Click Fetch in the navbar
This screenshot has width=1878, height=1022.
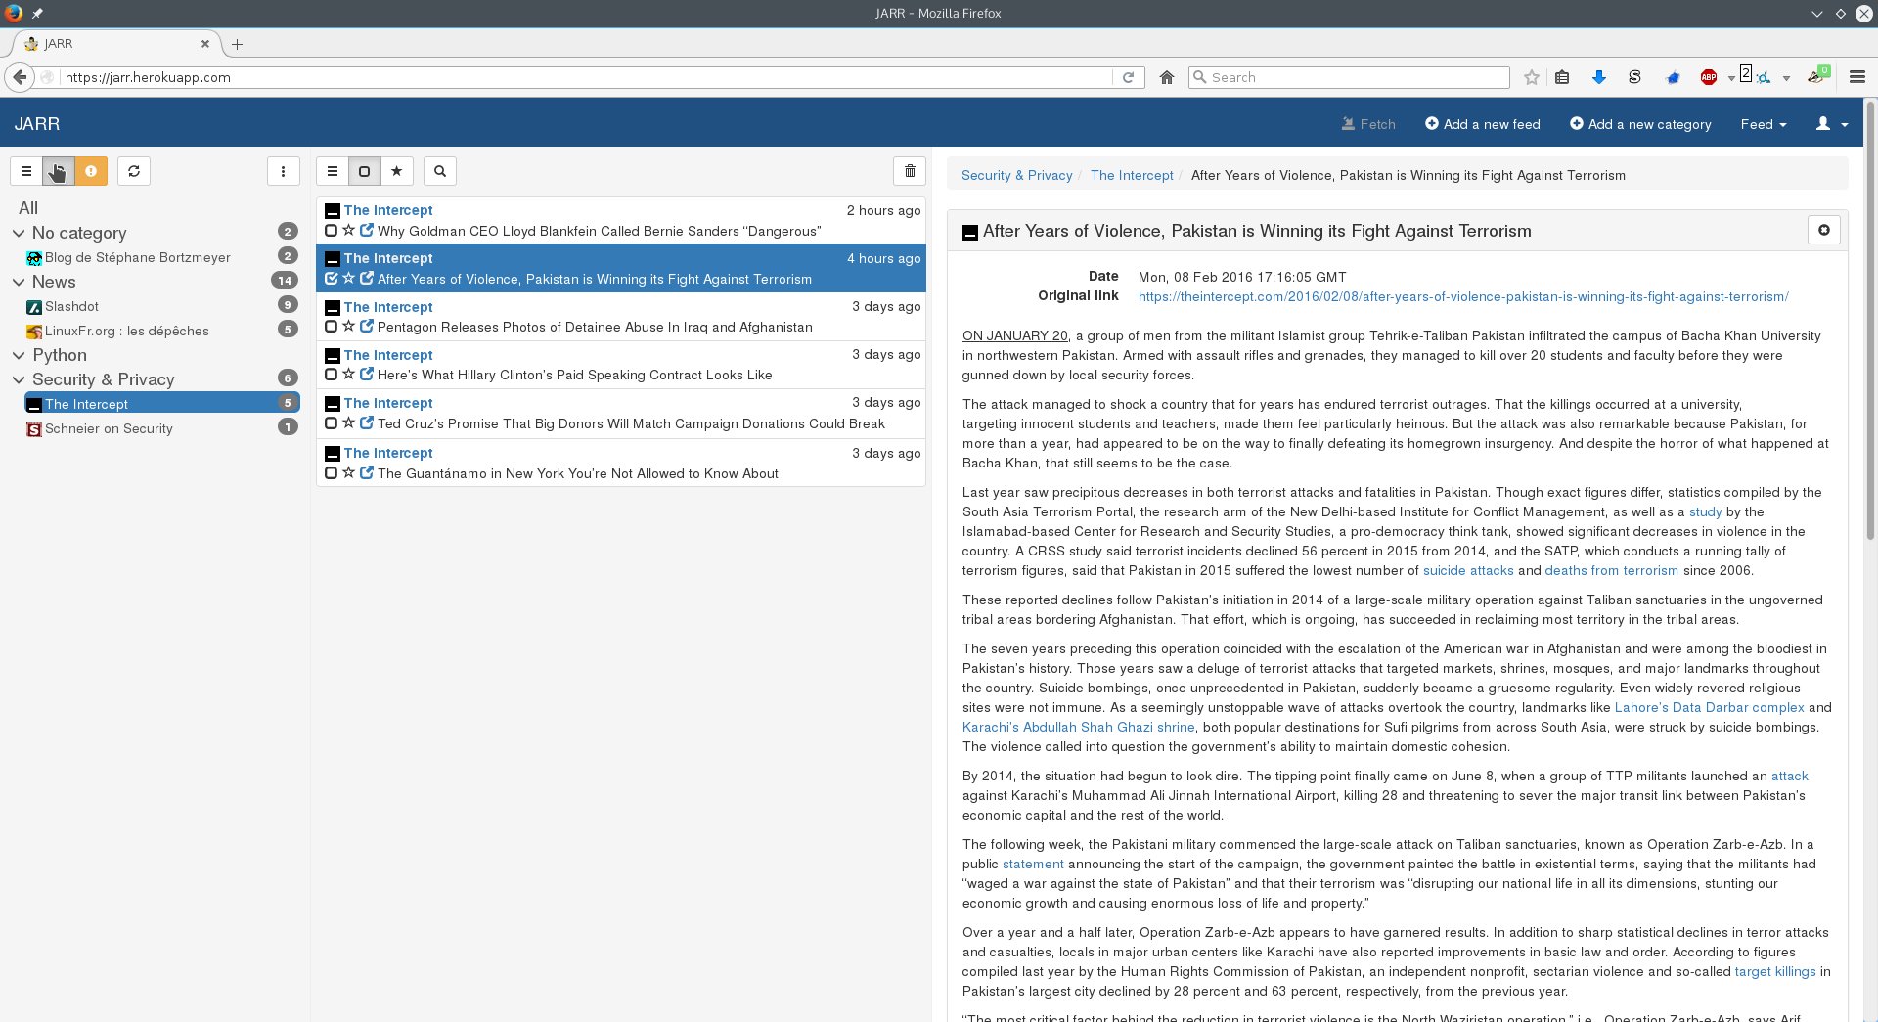point(1368,124)
